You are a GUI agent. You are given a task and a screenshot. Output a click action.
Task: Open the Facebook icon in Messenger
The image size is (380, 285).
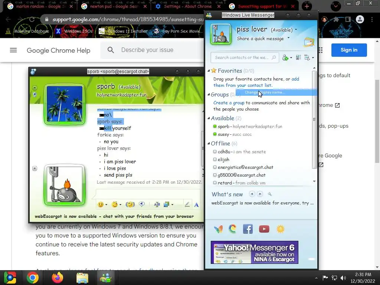point(248,229)
